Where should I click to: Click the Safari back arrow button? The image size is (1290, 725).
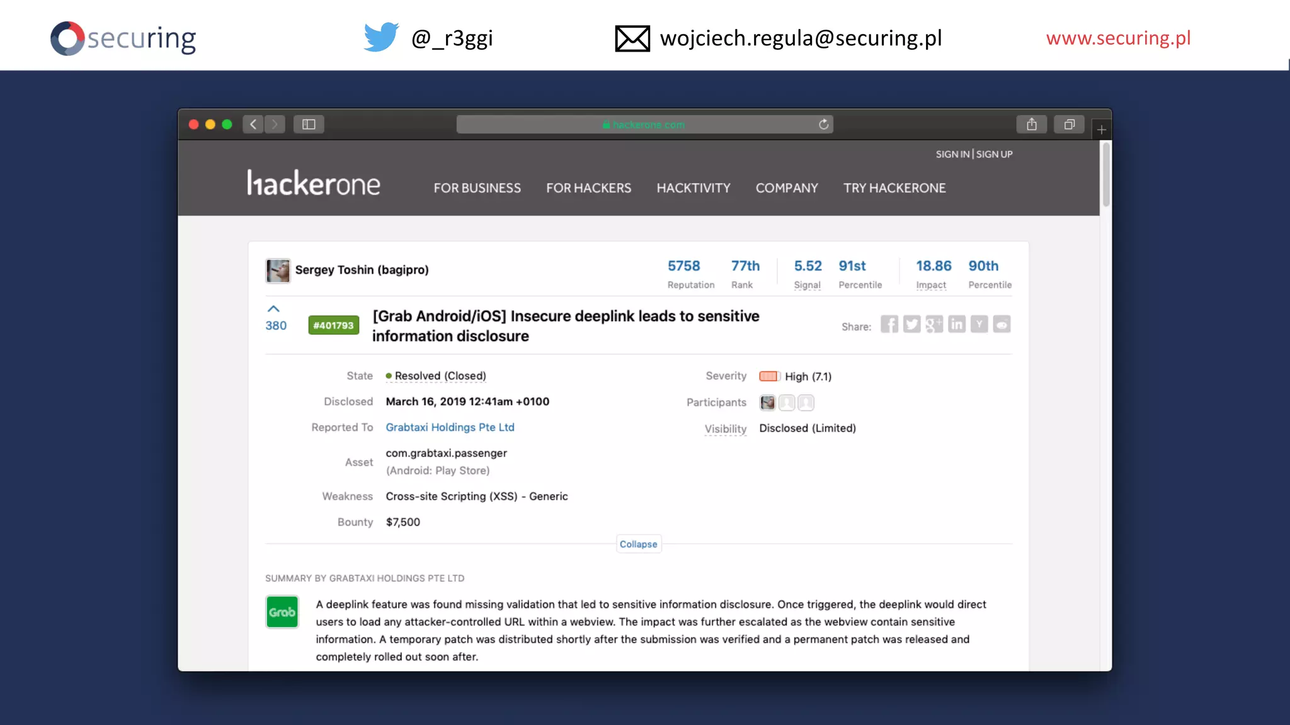(x=253, y=124)
